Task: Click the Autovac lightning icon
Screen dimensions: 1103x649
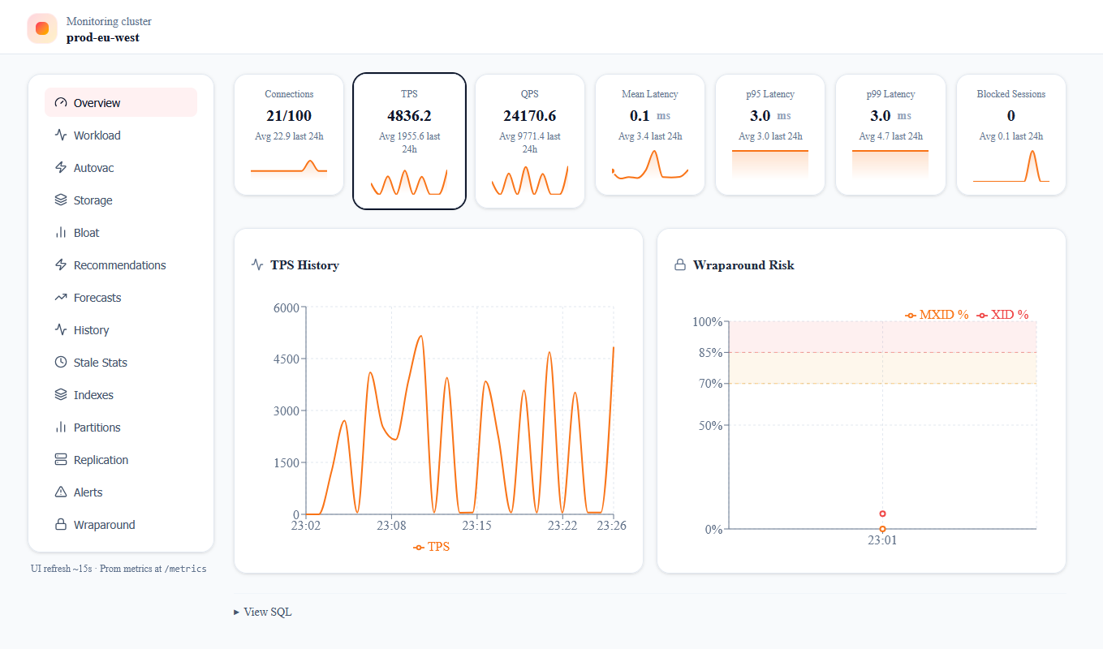Action: click(61, 167)
